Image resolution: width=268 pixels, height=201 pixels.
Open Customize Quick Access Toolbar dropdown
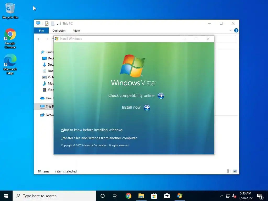tap(57, 24)
